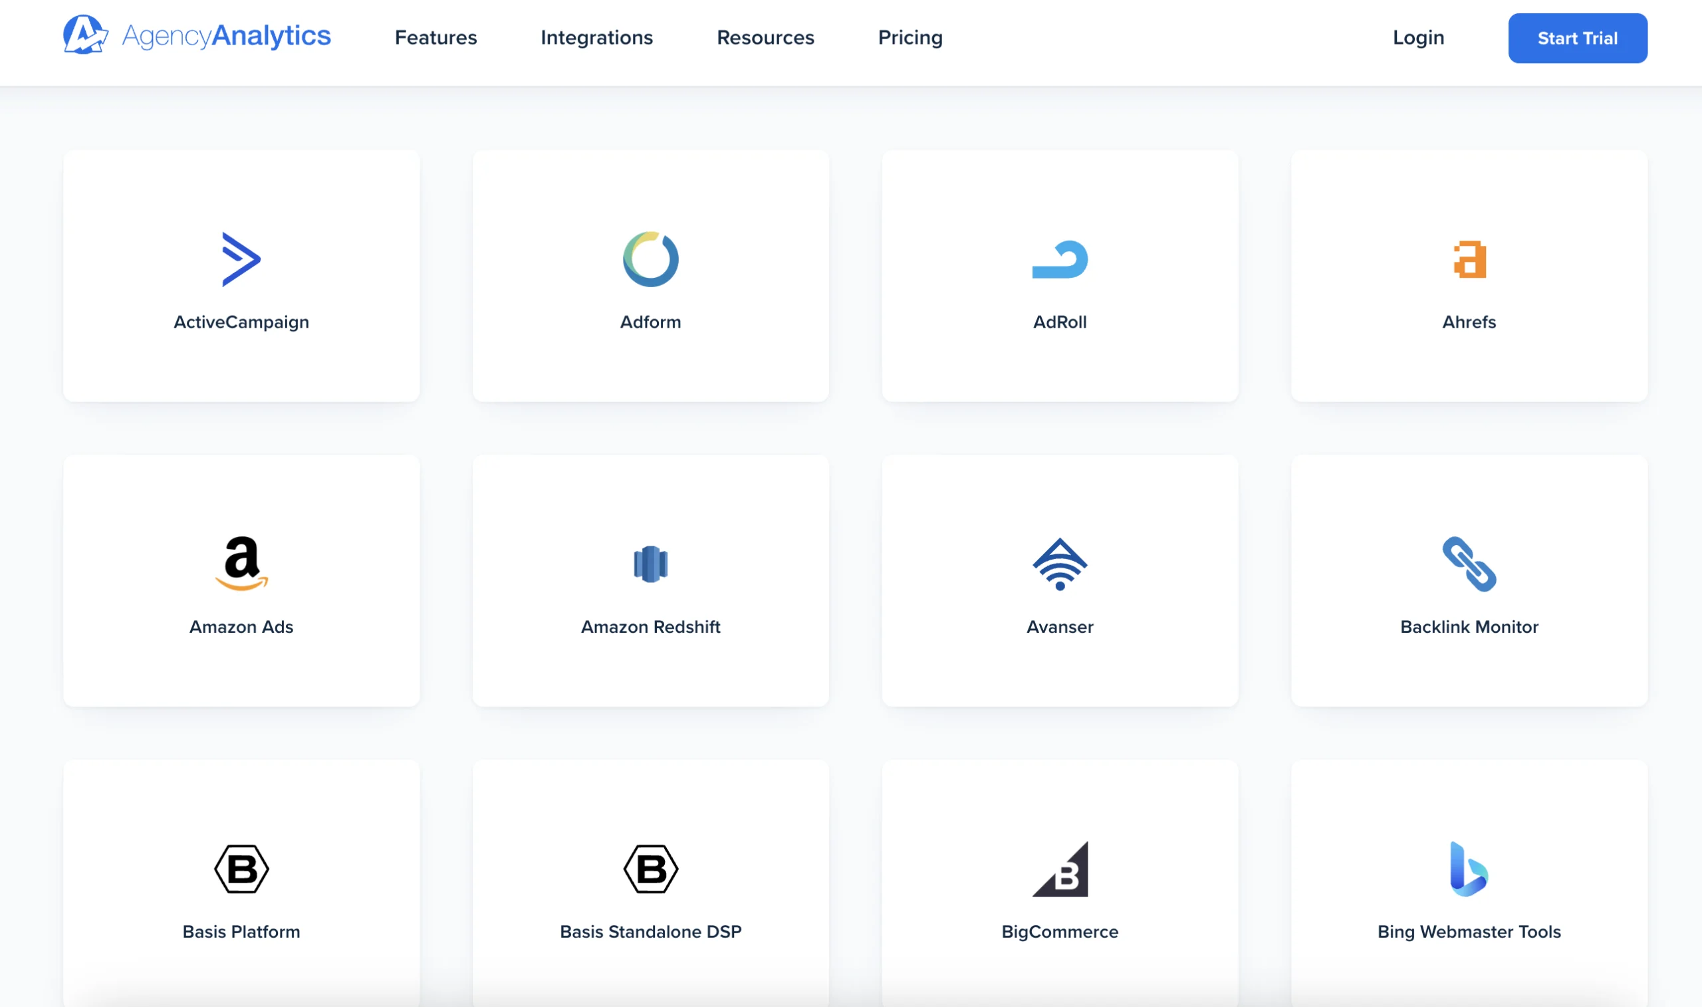Click the Backlink Monitor integration icon
Viewport: 1702px width, 1007px height.
[x=1468, y=564]
